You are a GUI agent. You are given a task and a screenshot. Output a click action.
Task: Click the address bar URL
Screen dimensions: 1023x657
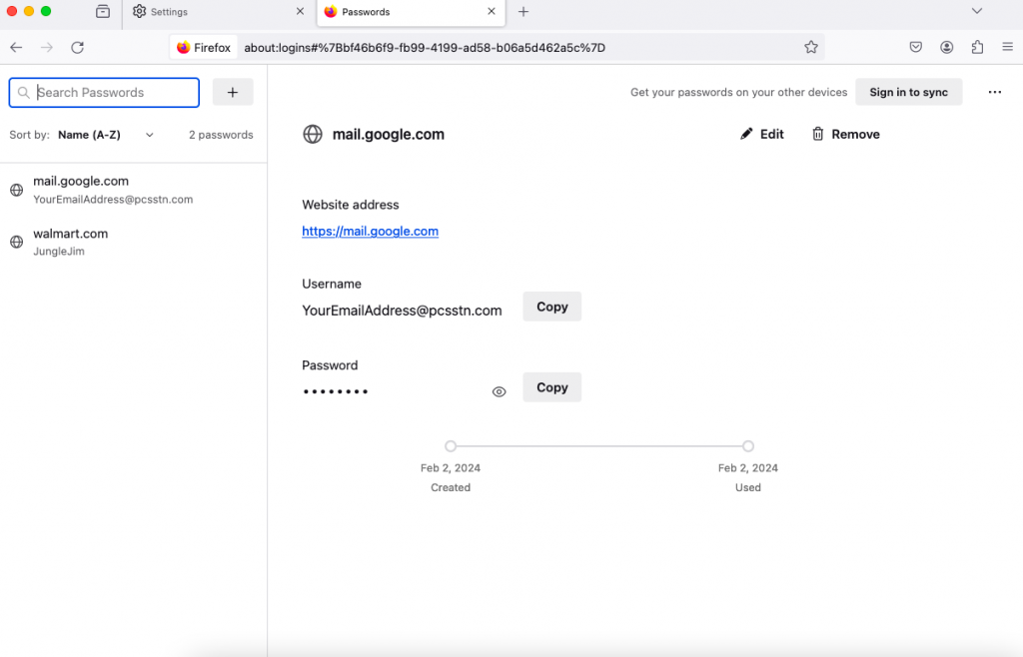point(425,48)
